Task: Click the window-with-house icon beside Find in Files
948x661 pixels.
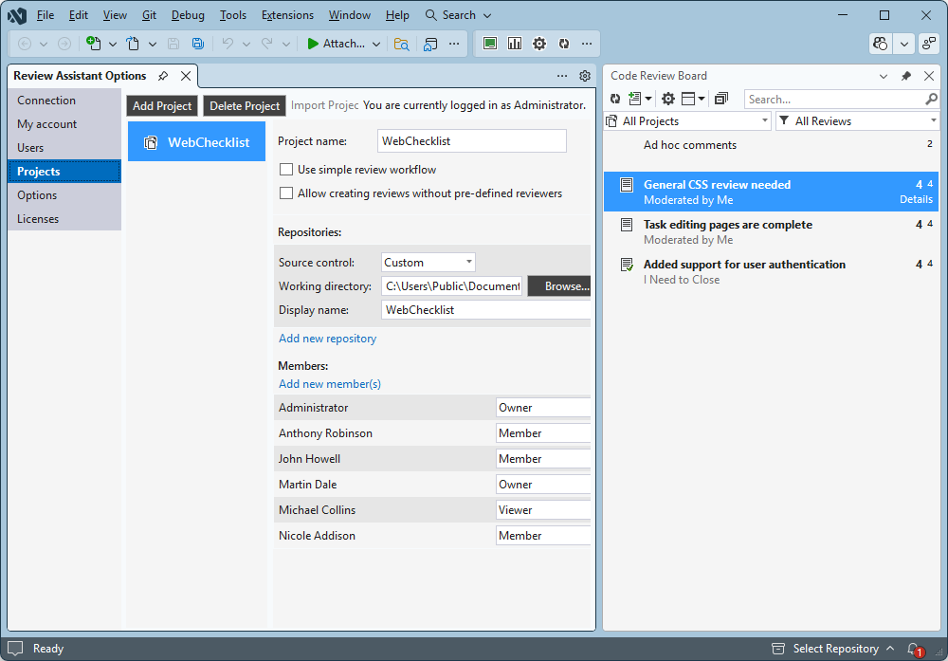Action: [x=430, y=44]
